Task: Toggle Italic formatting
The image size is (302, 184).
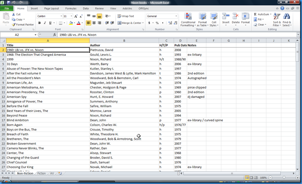Action: [x=45, y=23]
